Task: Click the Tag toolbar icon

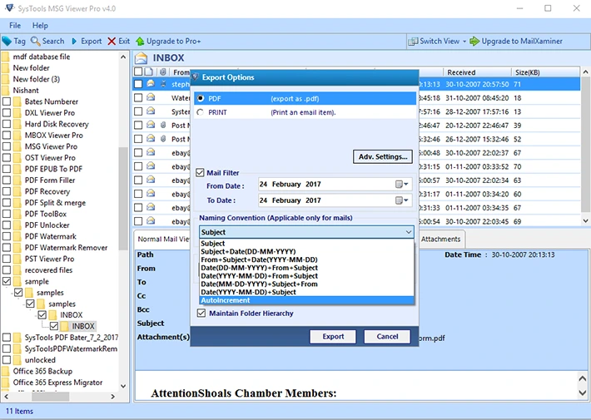Action: pyautogui.click(x=7, y=41)
